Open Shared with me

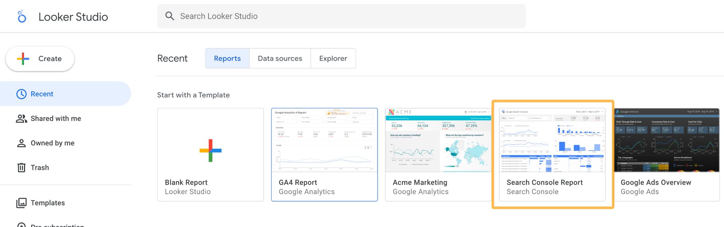point(65,118)
